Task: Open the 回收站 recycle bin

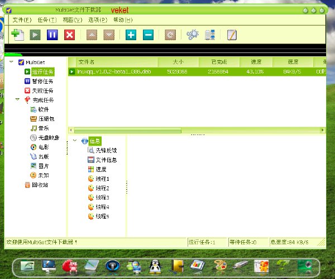Action: click(x=40, y=185)
